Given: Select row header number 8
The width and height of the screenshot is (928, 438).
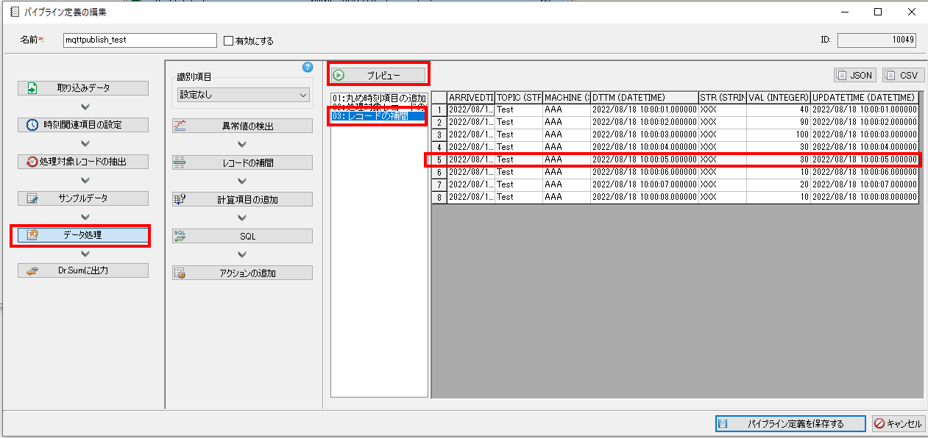Looking at the screenshot, I should pos(439,197).
